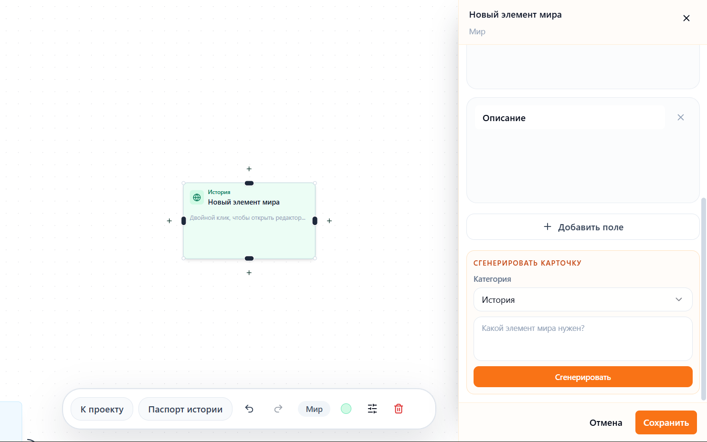Image resolution: width=707 pixels, height=442 pixels.
Task: Click the Мир type pill in toolbar
Action: click(314, 409)
